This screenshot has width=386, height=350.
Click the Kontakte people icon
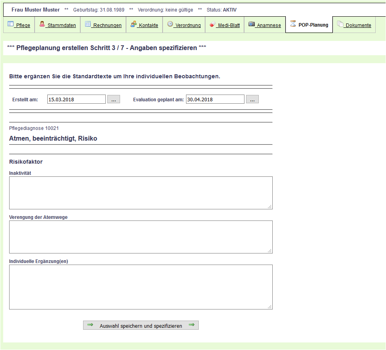(x=134, y=24)
